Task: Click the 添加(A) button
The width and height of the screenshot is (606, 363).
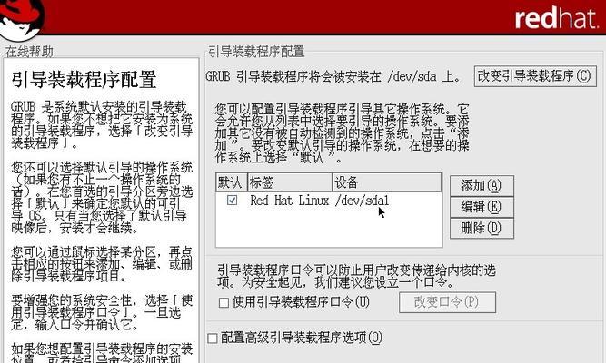Action: point(482,186)
